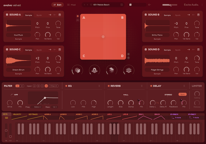Click the XY pad position handle
This screenshot has width=206, height=144.
pyautogui.click(x=103, y=37)
